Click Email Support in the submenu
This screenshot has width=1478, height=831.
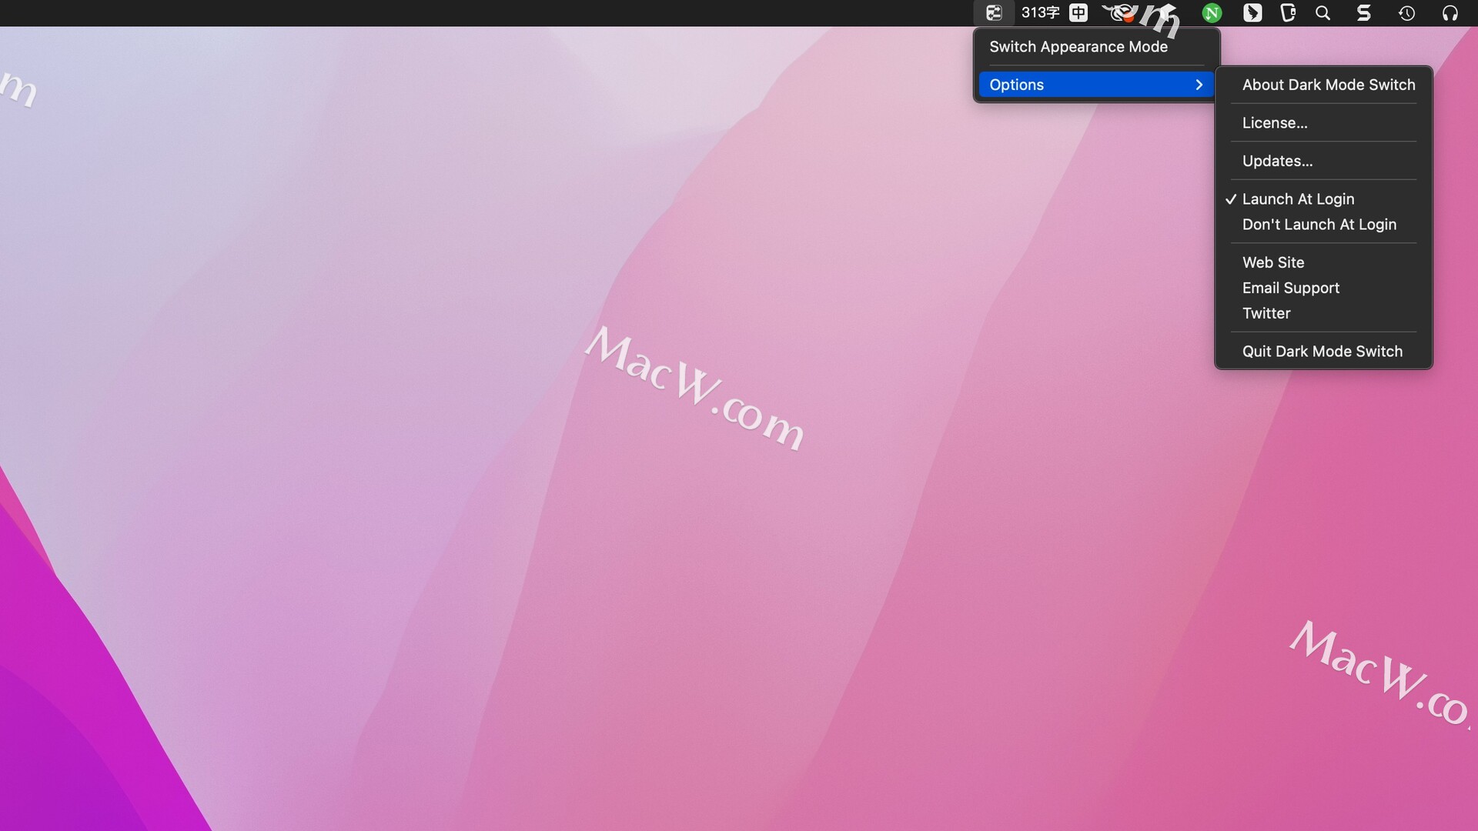point(1323,288)
